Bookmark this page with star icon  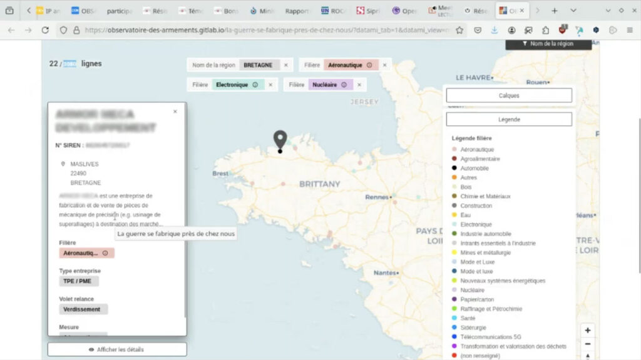pos(459,30)
